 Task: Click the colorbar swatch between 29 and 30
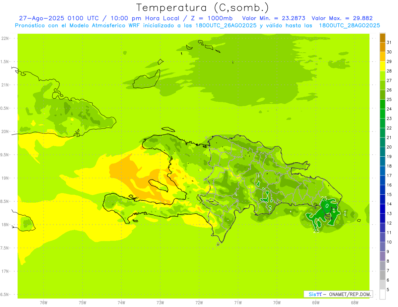[382, 57]
